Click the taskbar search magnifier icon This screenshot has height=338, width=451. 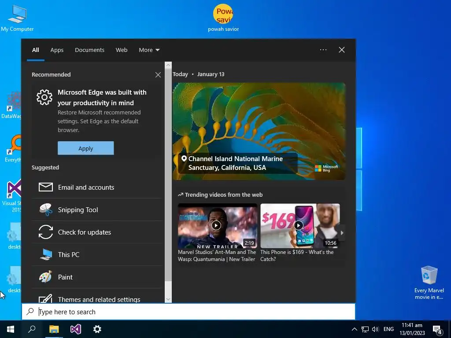coord(32,329)
